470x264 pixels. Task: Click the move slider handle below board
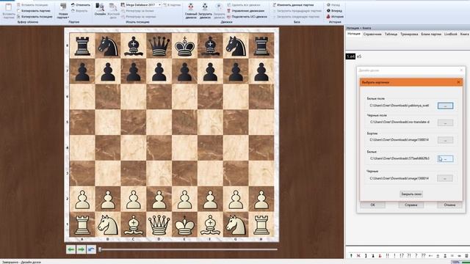(100, 249)
